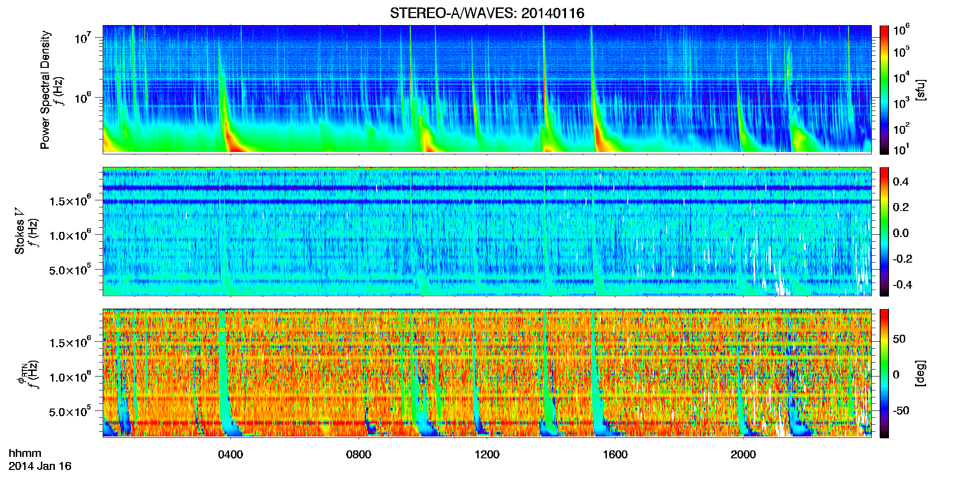Screen dimensions: 974x502
Task: Click the 10^4 label on sfu colorbar
Action: [902, 77]
